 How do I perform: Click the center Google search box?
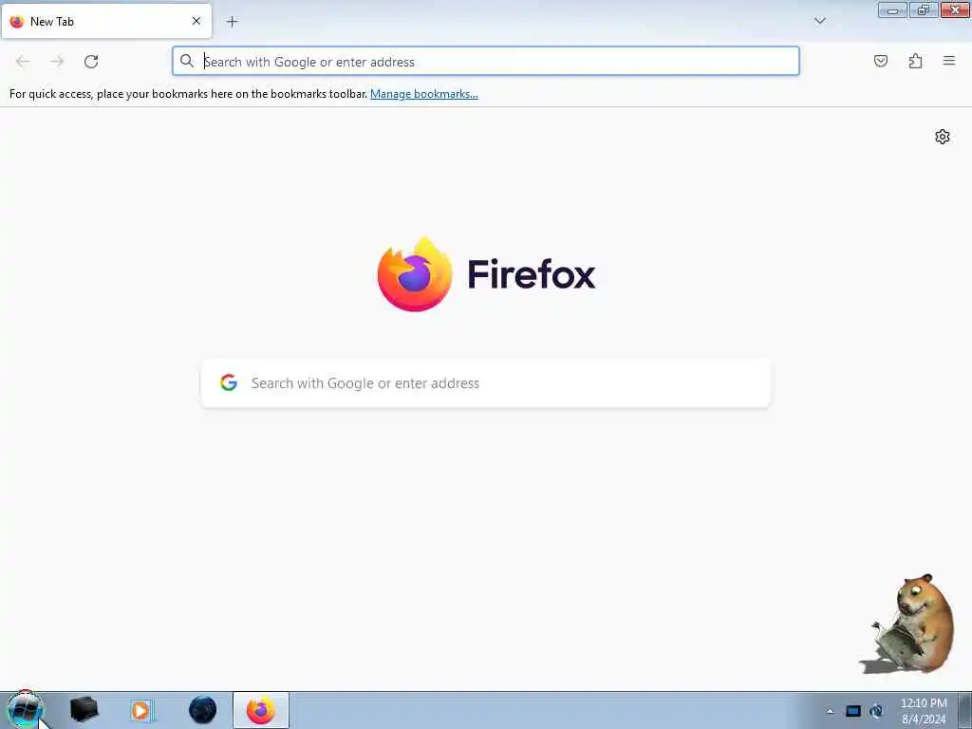click(x=486, y=383)
